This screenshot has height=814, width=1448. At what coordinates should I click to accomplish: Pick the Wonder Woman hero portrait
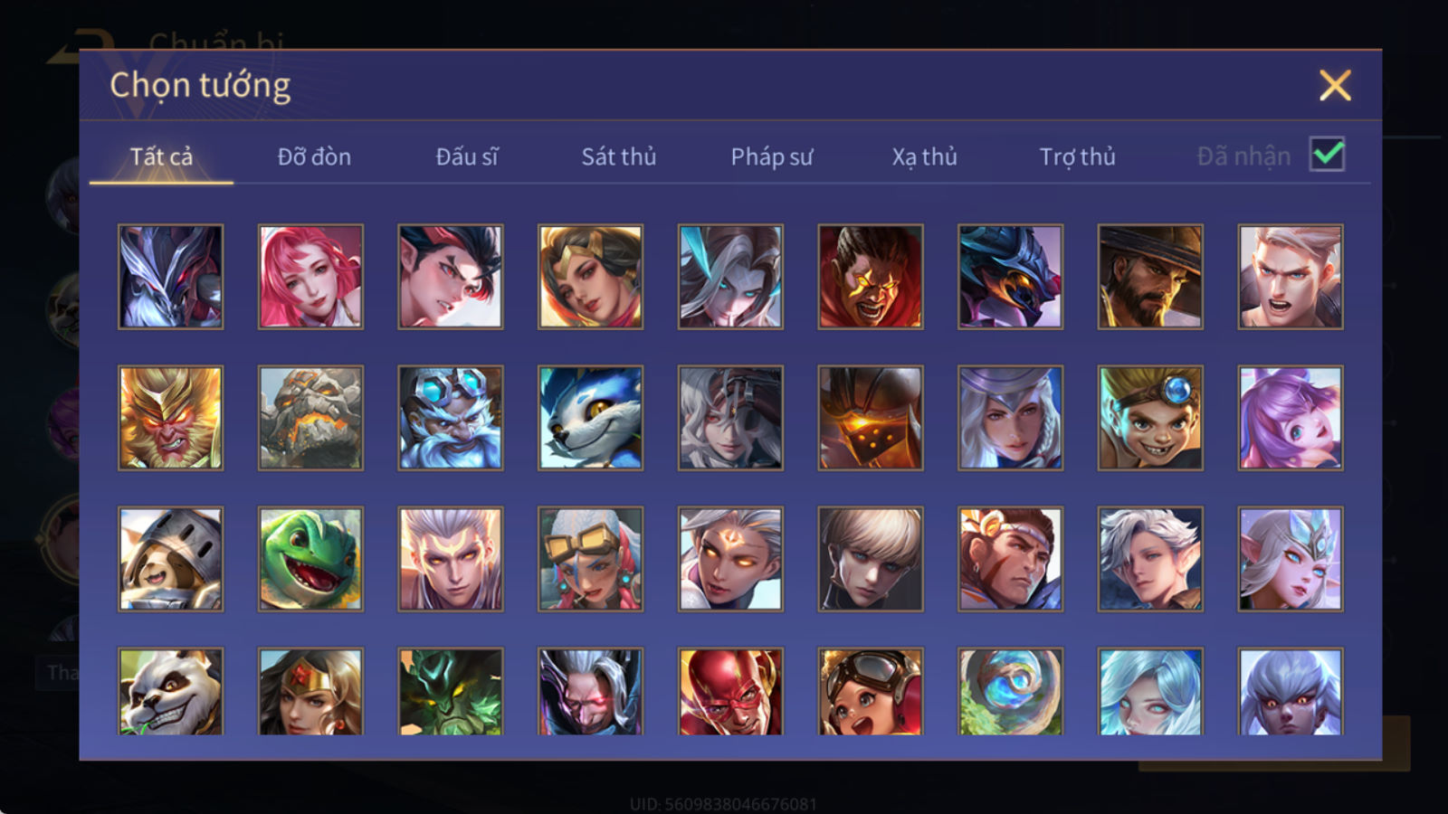[310, 691]
